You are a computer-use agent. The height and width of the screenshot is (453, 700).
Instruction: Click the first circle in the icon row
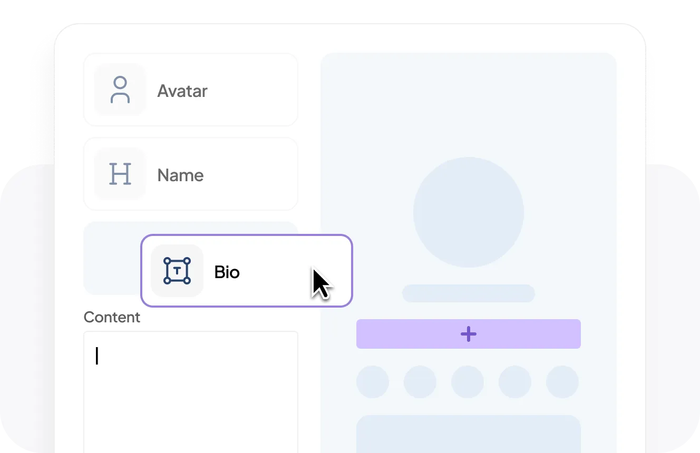(x=373, y=382)
